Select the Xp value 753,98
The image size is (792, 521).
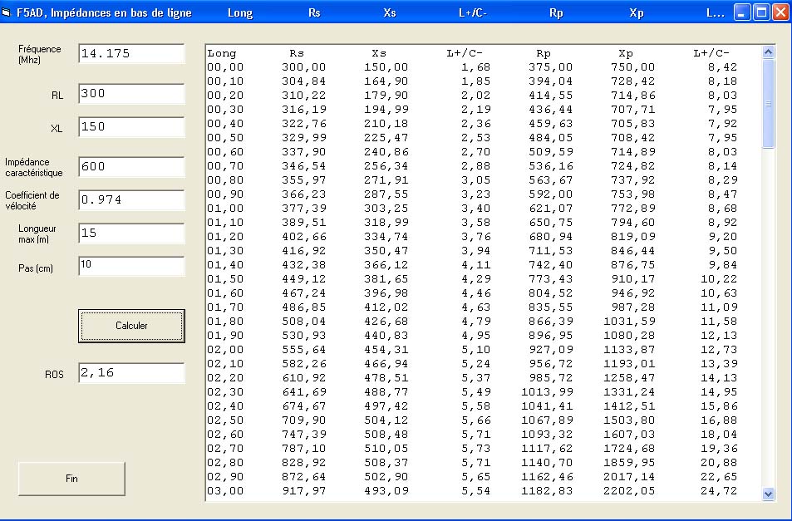(633, 194)
